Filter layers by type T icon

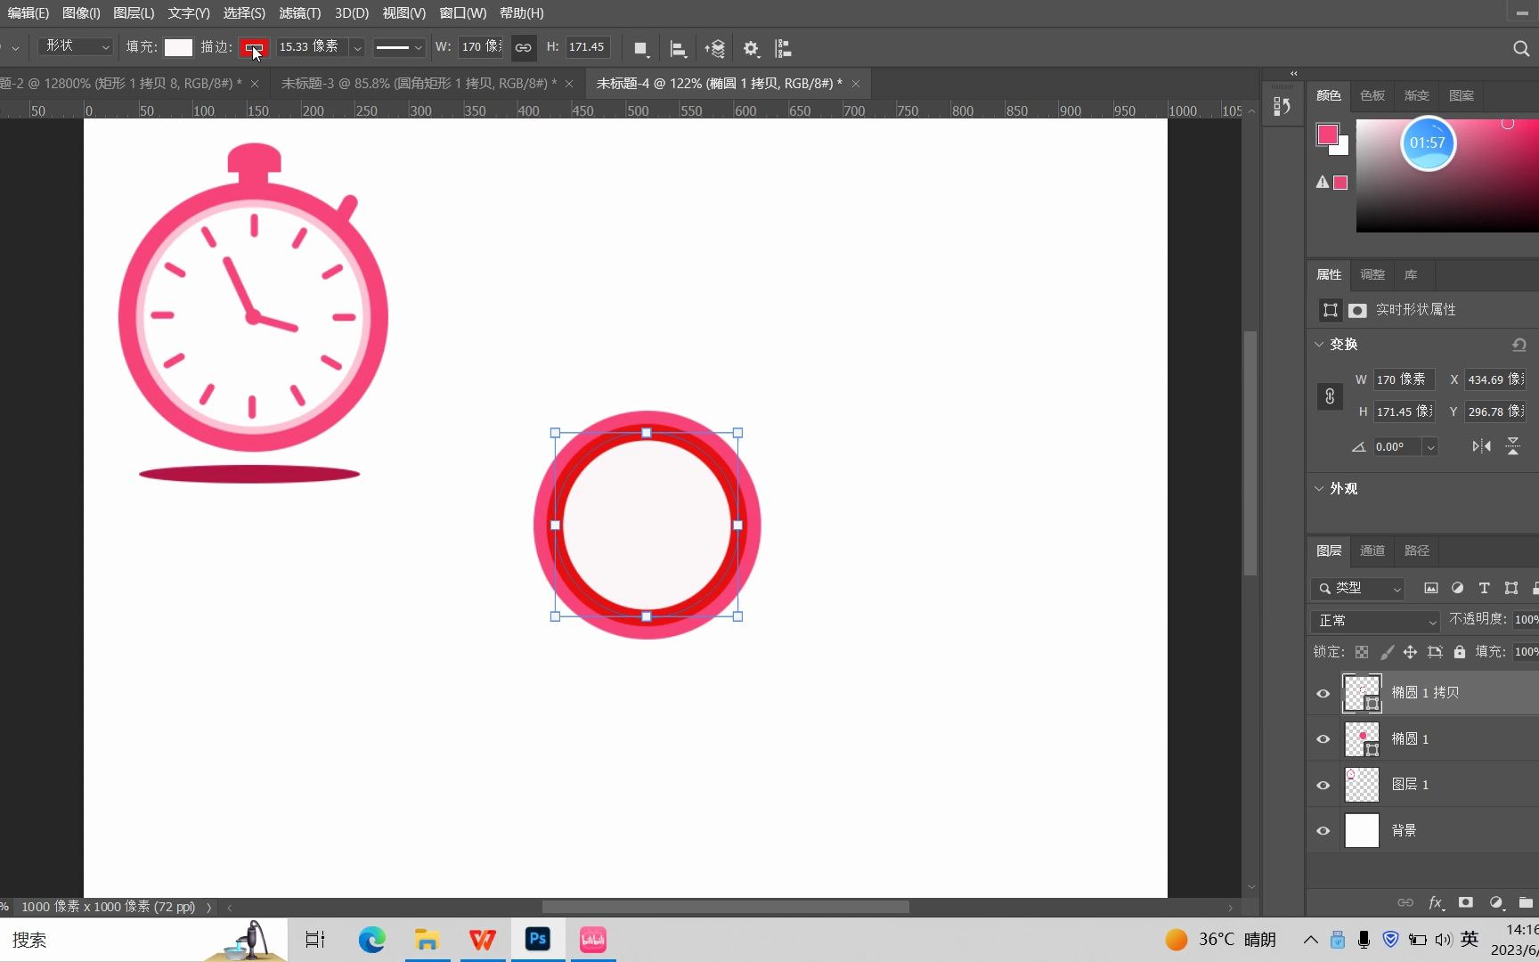click(1484, 588)
